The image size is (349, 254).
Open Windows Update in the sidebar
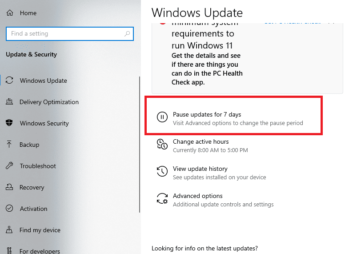click(x=44, y=81)
